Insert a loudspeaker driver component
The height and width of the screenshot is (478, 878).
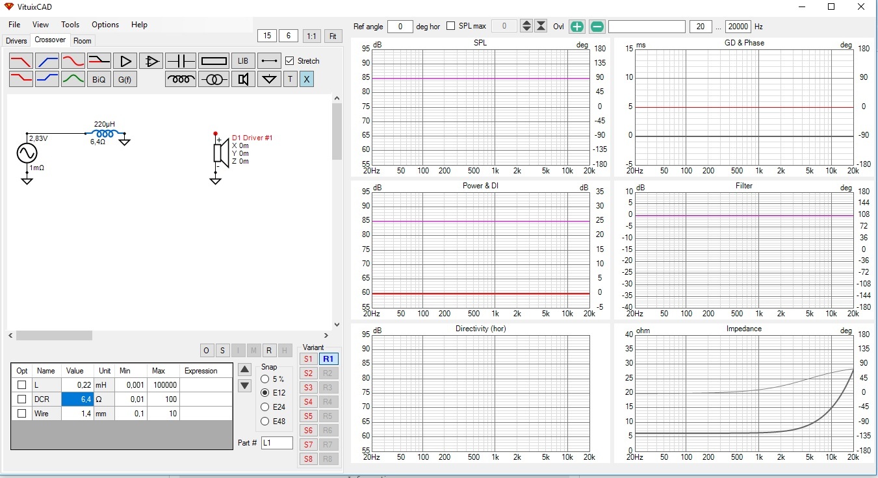[x=243, y=79]
